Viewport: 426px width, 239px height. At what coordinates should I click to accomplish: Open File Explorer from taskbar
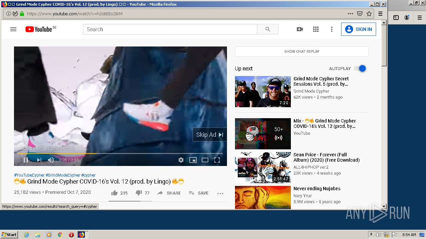click(x=38, y=235)
